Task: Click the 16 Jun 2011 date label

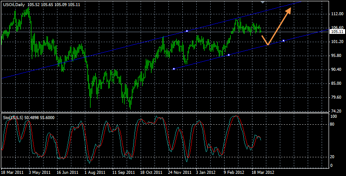Action: [x=67, y=172]
